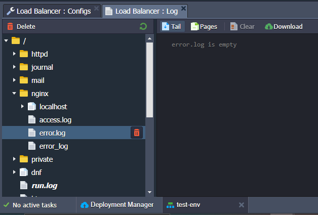Click the access.log file icon
The height and width of the screenshot is (215, 318).
32,119
